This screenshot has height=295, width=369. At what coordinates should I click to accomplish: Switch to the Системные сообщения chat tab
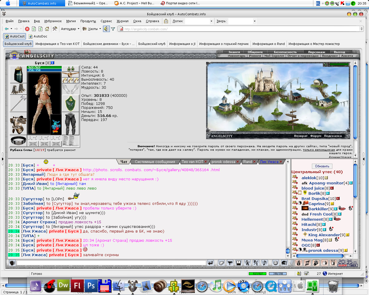click(155, 162)
